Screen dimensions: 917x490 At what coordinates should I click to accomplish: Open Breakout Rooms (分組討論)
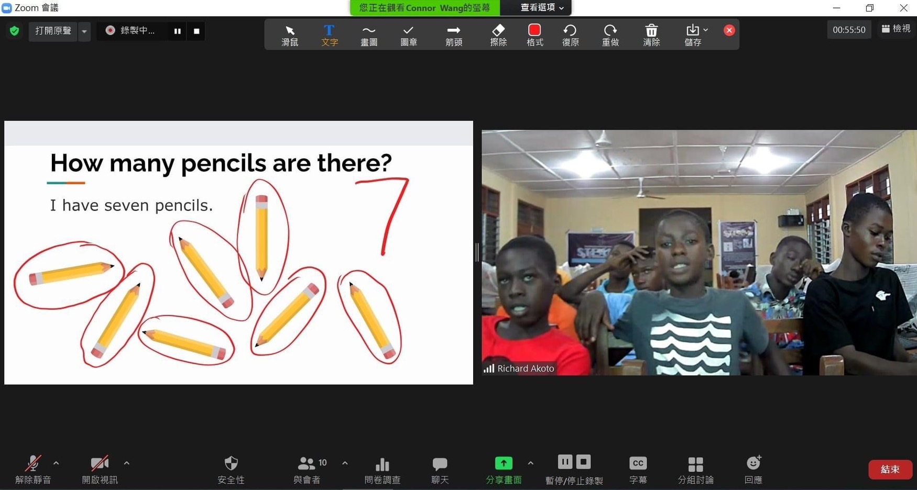[695, 470]
